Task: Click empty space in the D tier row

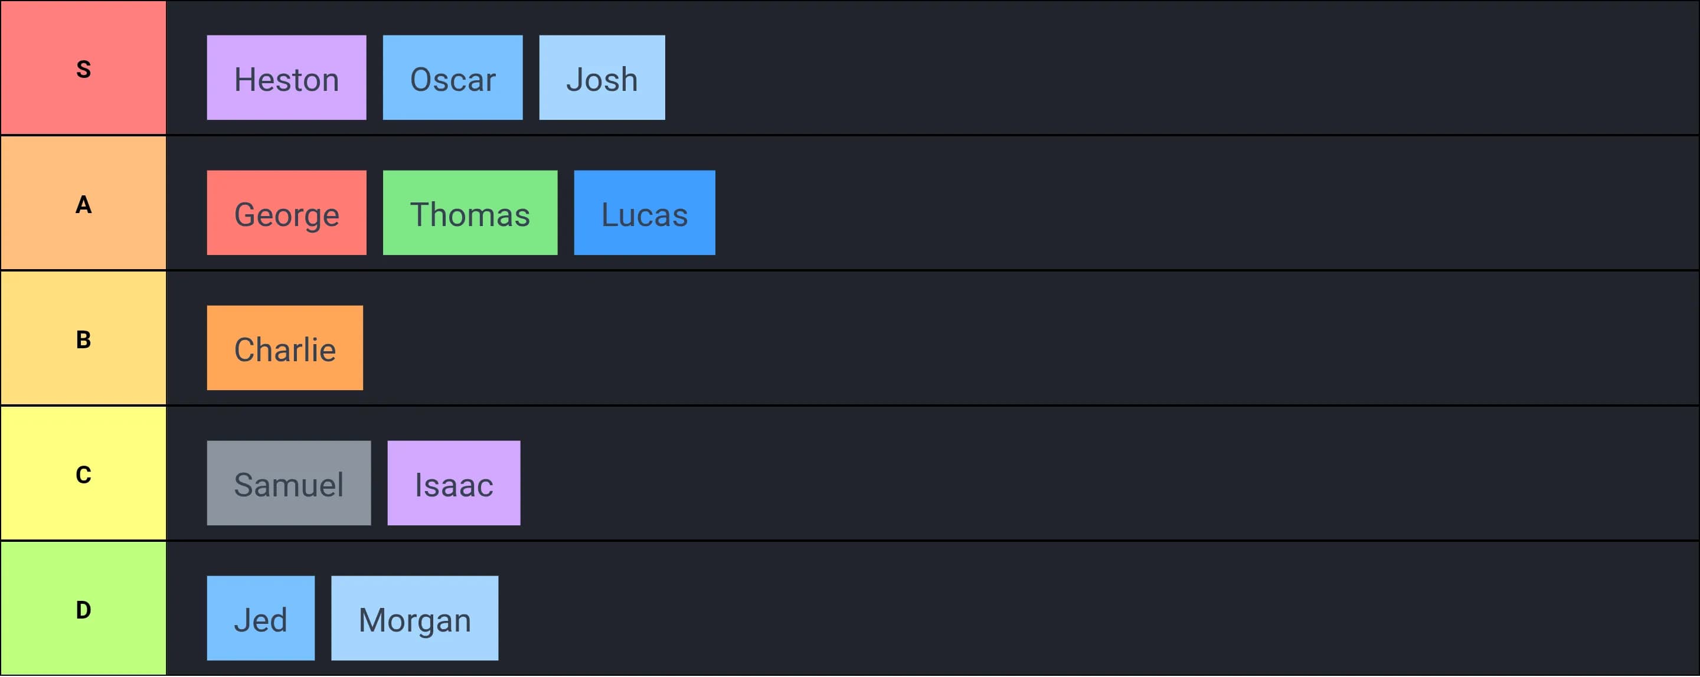Action: pyautogui.click(x=1056, y=610)
